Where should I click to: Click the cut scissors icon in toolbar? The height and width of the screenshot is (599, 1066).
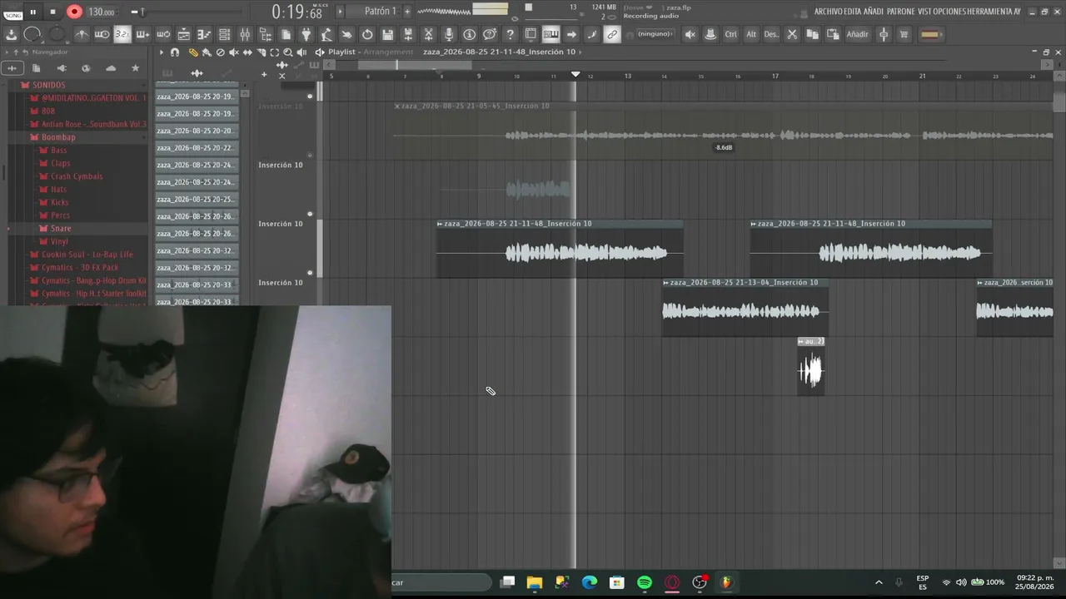(x=792, y=34)
